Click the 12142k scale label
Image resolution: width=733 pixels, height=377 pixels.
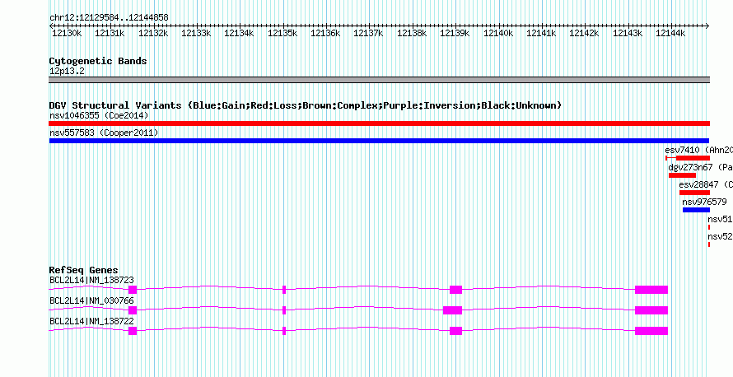[x=583, y=33]
